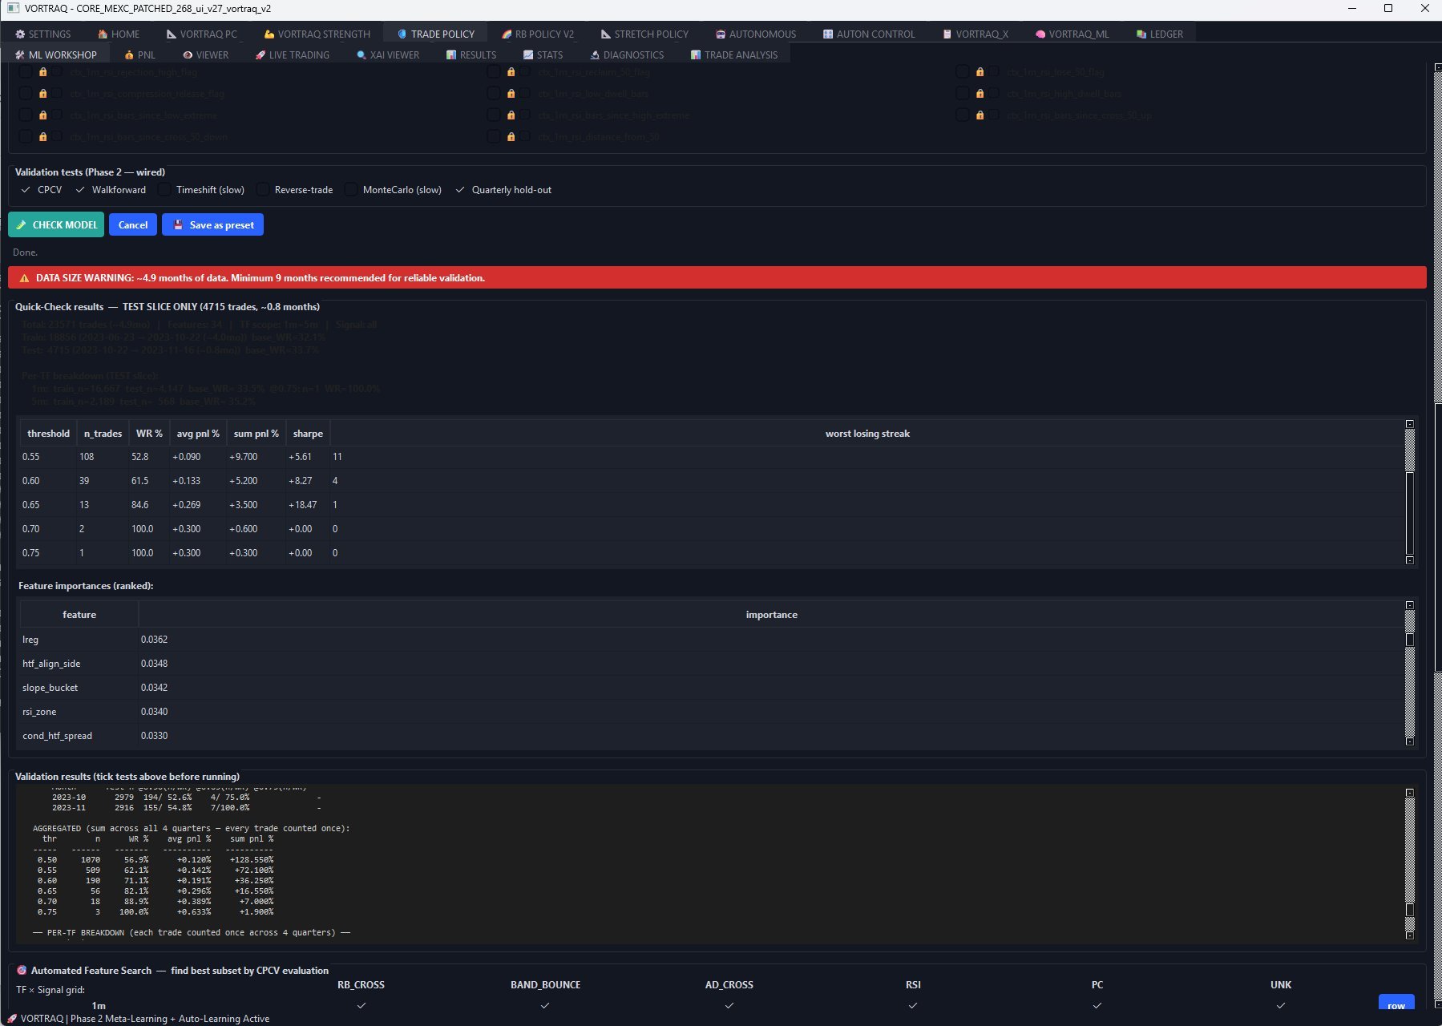Select the htf_align_side feature row
Image resolution: width=1442 pixels, height=1026 pixels.
tap(51, 664)
